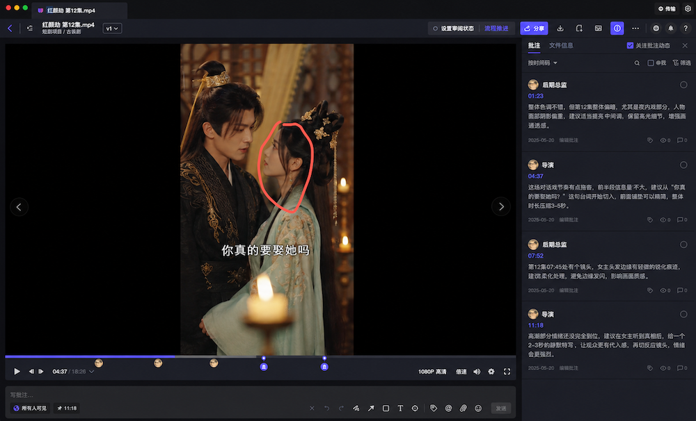Viewport: 696px width, 421px height.
Task: Open the 1080P 高清 quality menu
Action: pyautogui.click(x=432, y=372)
